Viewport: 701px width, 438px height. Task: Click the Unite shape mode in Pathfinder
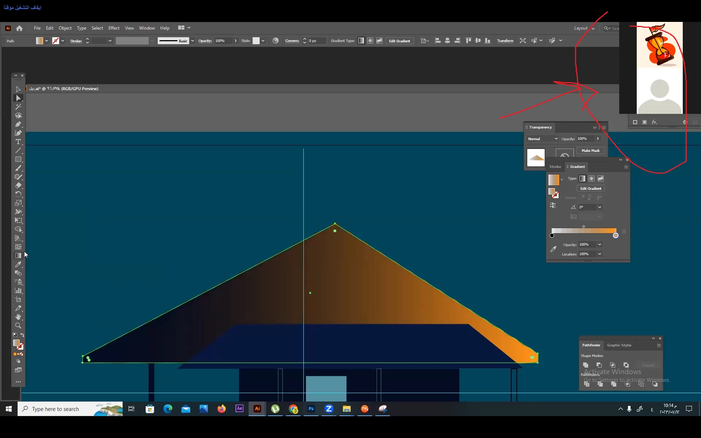pos(586,365)
